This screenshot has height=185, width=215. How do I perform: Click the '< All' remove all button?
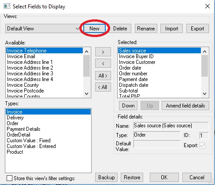[x=103, y=87]
